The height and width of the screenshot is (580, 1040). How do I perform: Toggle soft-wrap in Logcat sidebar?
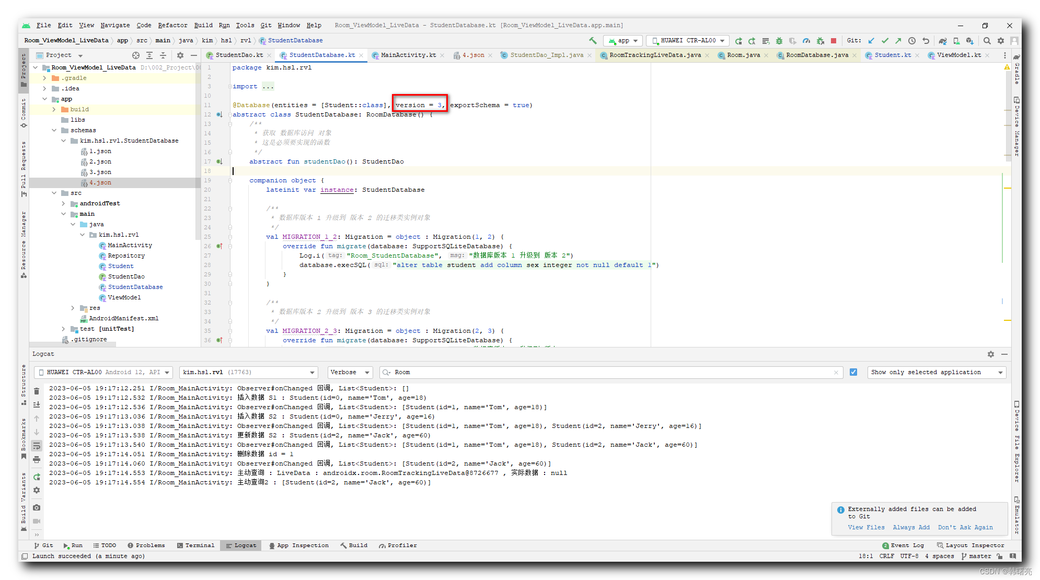(37, 446)
